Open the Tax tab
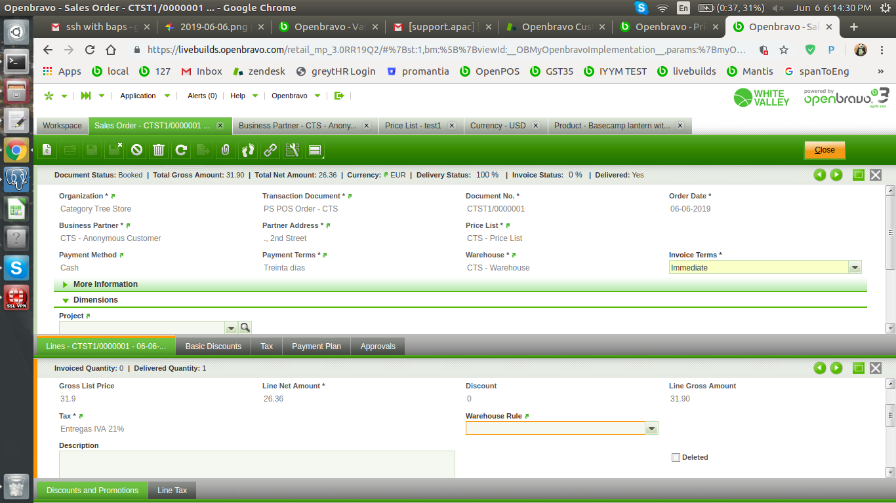This screenshot has height=503, width=896. pyautogui.click(x=266, y=346)
